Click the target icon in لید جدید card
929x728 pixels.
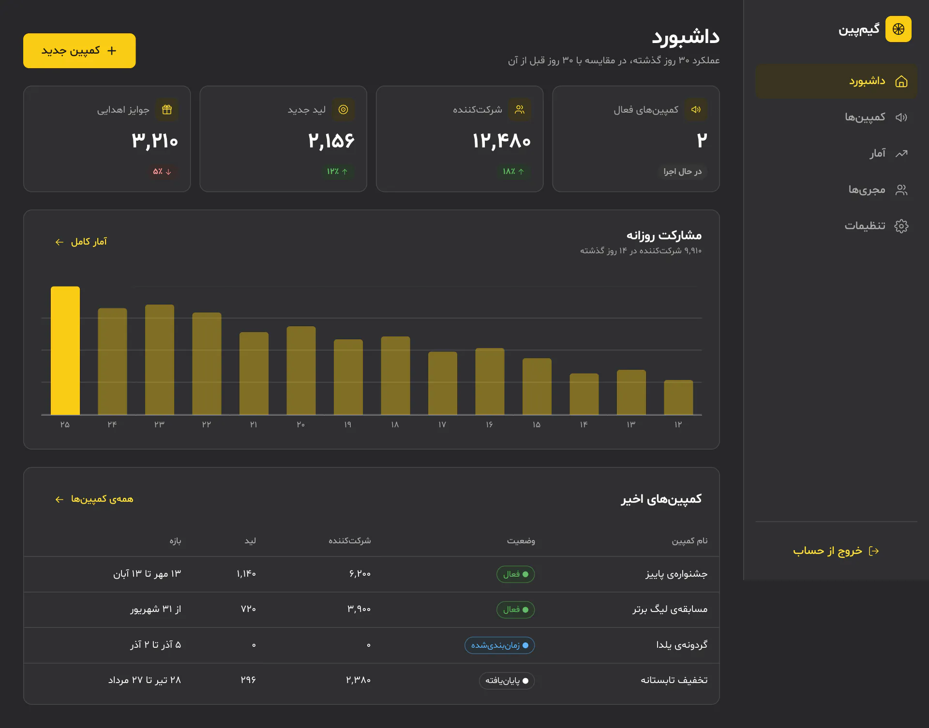343,110
